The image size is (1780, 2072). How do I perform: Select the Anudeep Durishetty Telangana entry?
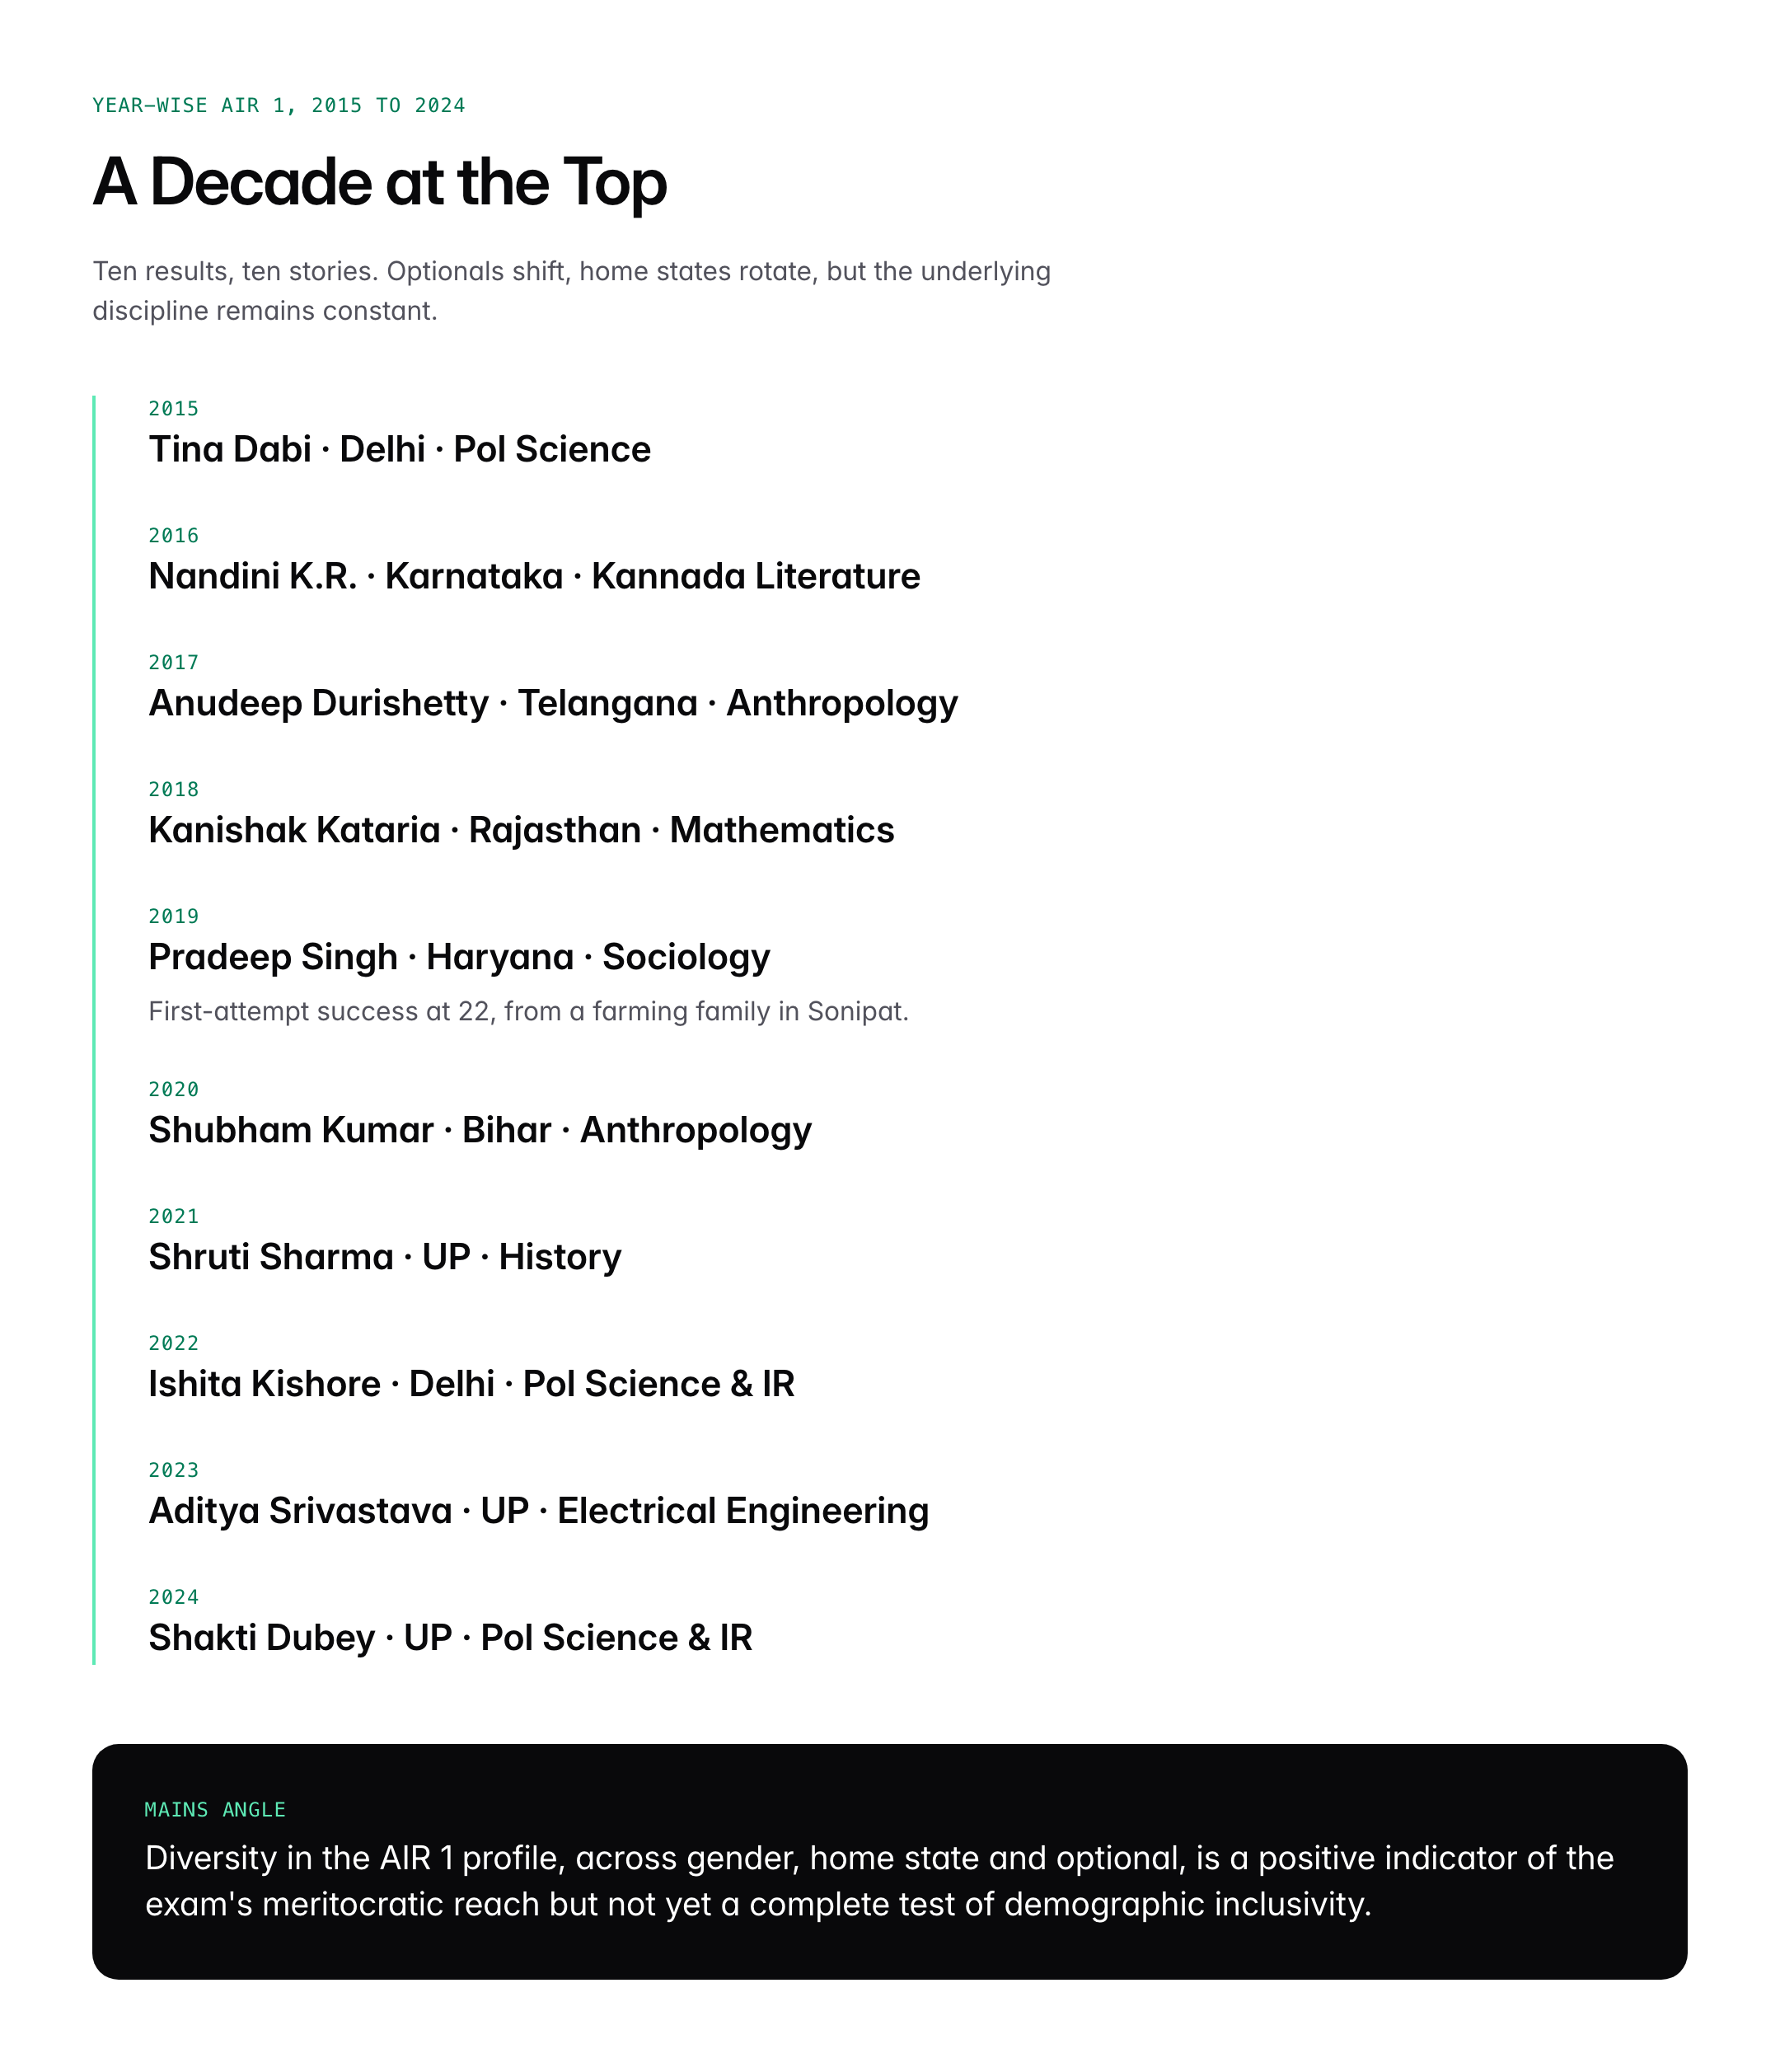[x=553, y=704]
